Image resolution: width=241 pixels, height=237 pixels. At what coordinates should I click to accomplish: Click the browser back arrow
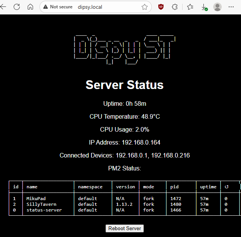[3, 7]
